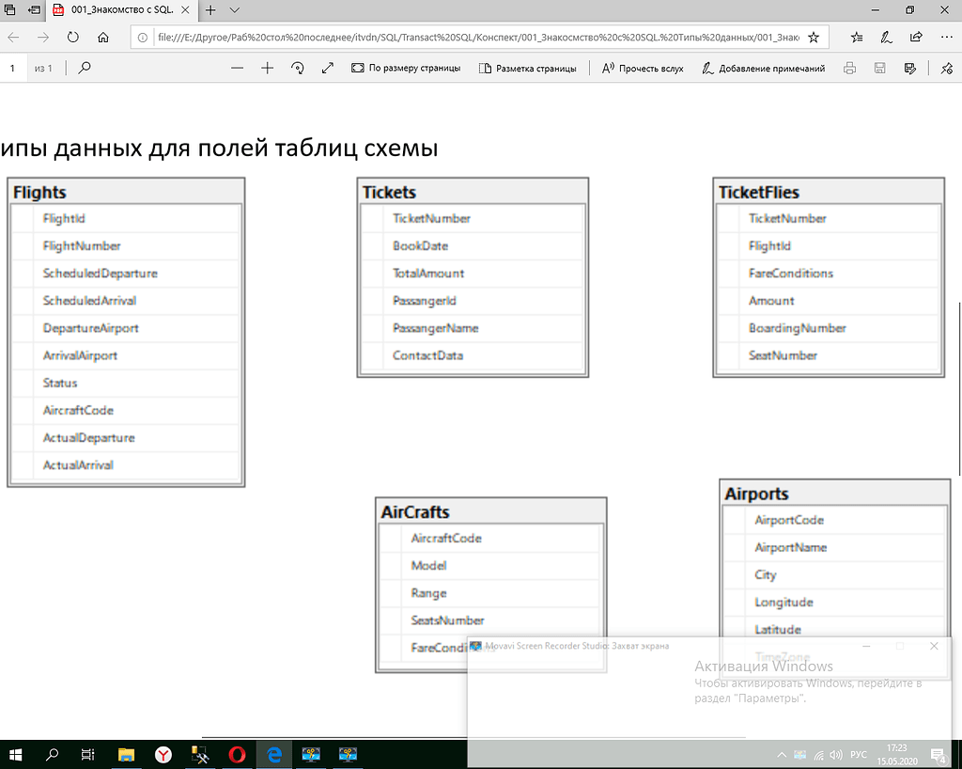Image resolution: width=962 pixels, height=769 pixels.
Task: Rotate the PDF page
Action: pos(298,69)
